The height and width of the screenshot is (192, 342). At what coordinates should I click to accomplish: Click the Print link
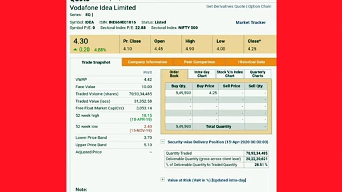click(x=147, y=72)
